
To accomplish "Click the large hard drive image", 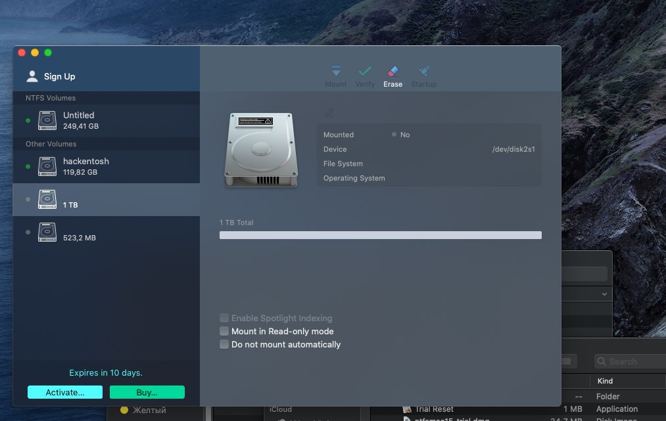I will [261, 150].
